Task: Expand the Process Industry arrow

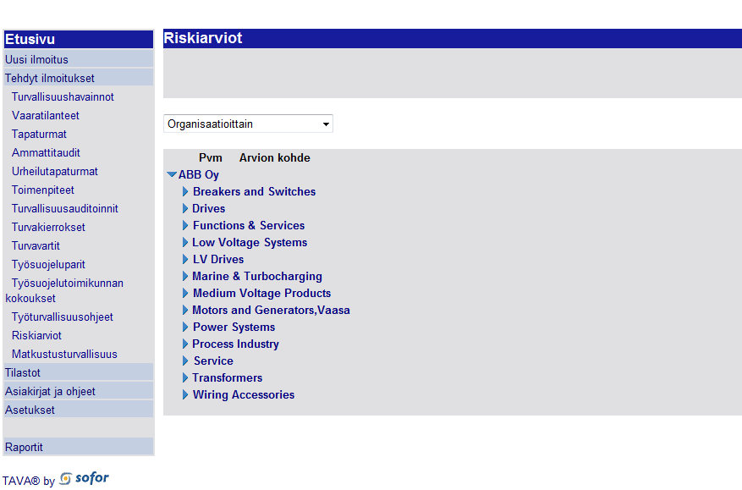Action: tap(185, 344)
